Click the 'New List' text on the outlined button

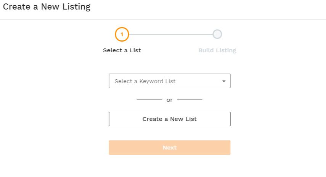[x=183, y=119]
